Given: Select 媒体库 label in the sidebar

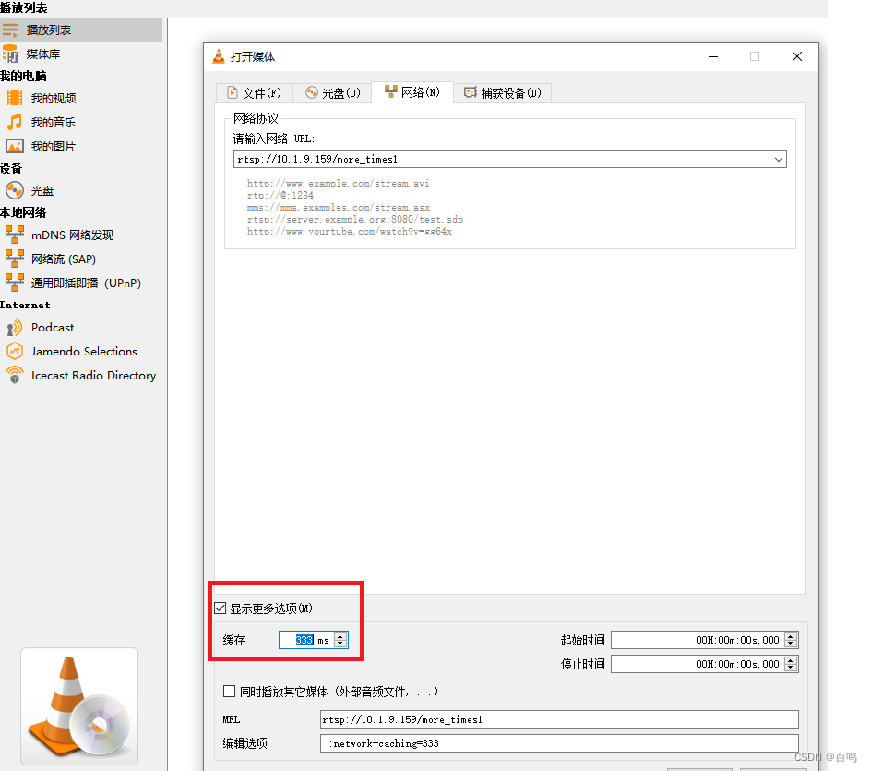Looking at the screenshot, I should (43, 54).
